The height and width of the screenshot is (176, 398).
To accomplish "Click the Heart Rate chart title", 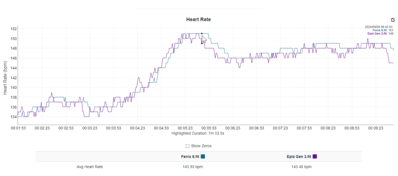I will [199, 19].
